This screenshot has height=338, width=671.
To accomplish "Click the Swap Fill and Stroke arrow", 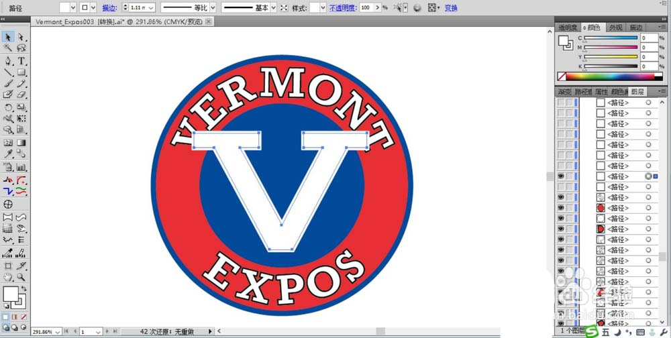I will click(23, 289).
